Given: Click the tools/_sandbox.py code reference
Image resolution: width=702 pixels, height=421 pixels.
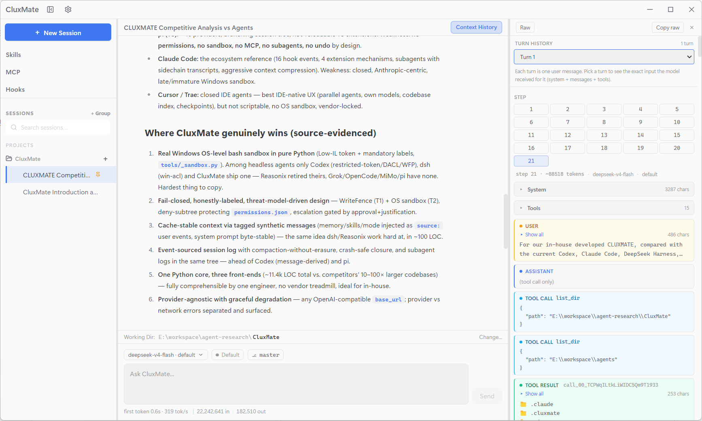Looking at the screenshot, I should (189, 165).
